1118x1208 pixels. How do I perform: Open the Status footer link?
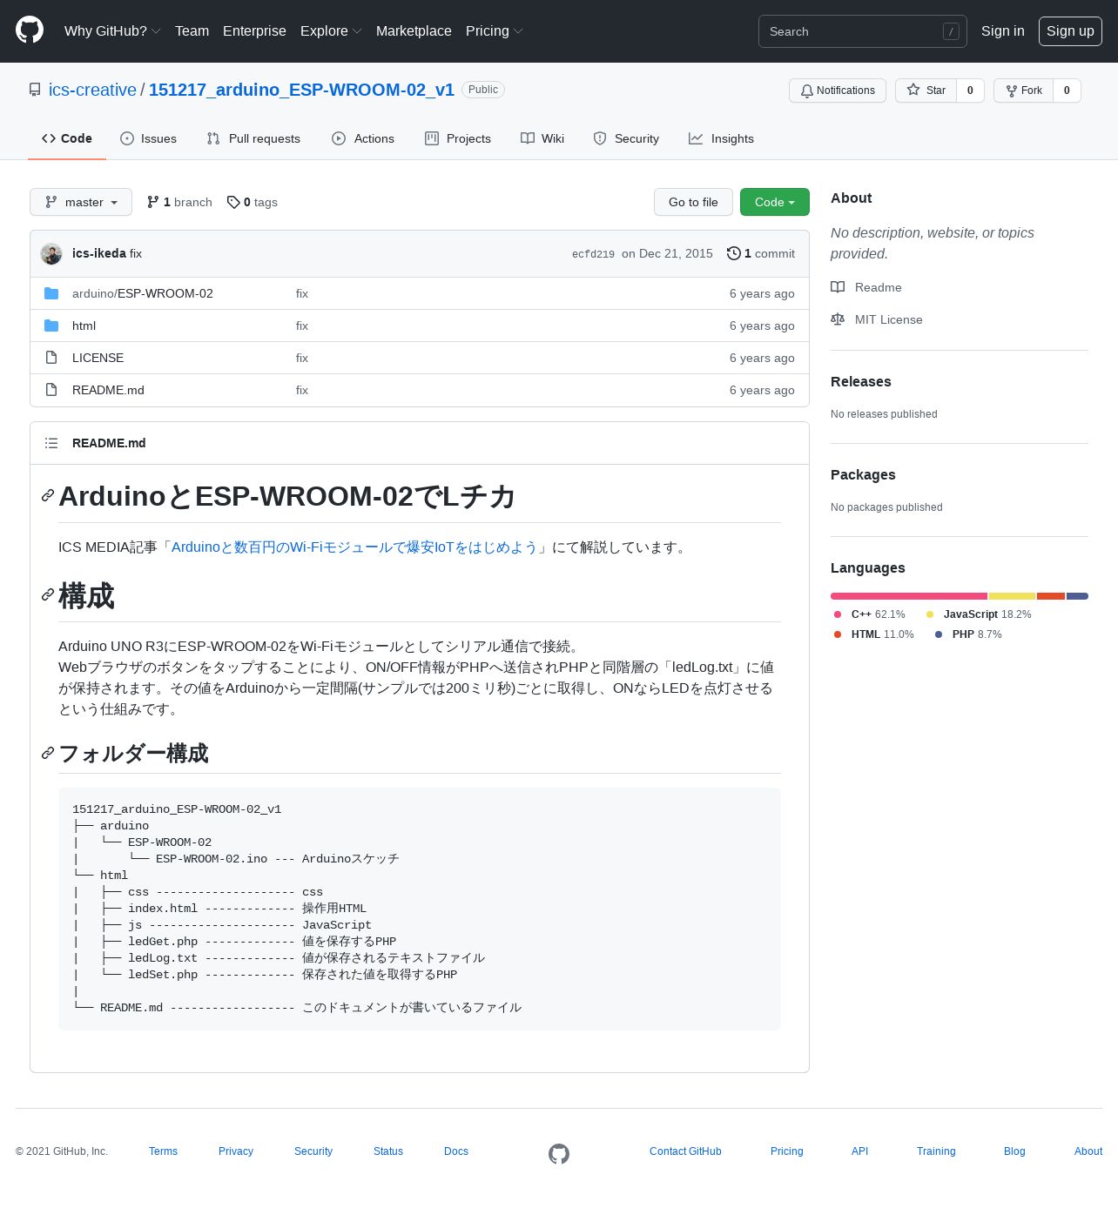point(388,1151)
